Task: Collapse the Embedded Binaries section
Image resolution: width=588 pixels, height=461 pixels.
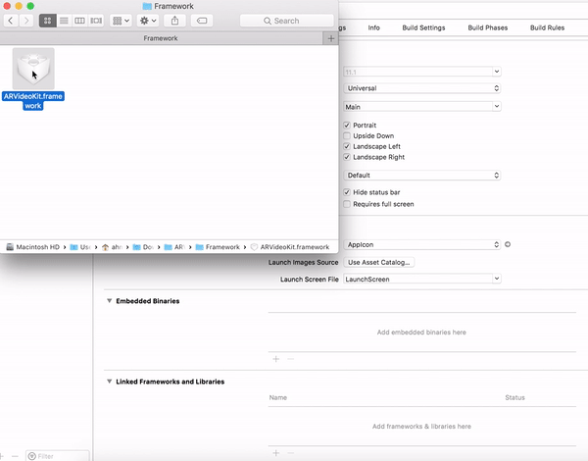Action: (109, 301)
